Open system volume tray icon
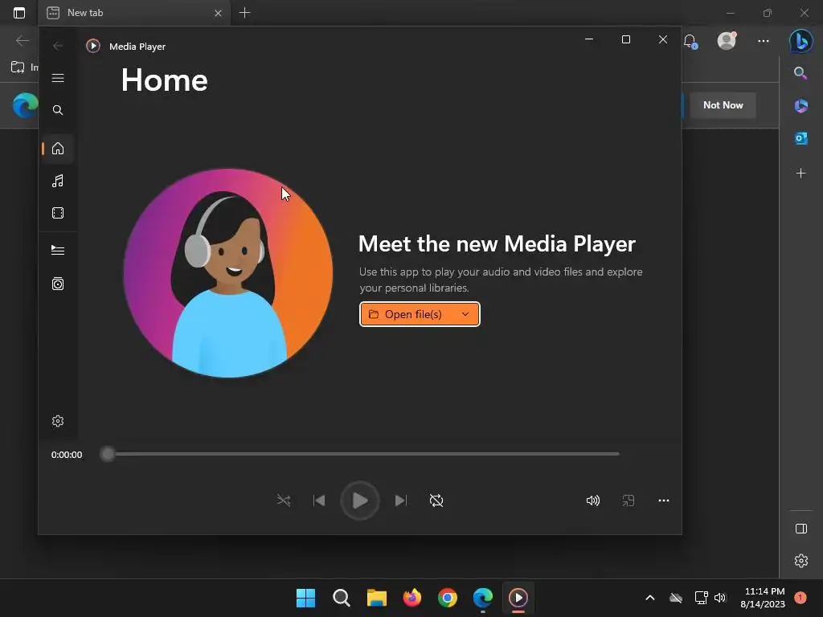Image resolution: width=823 pixels, height=617 pixels. (720, 598)
